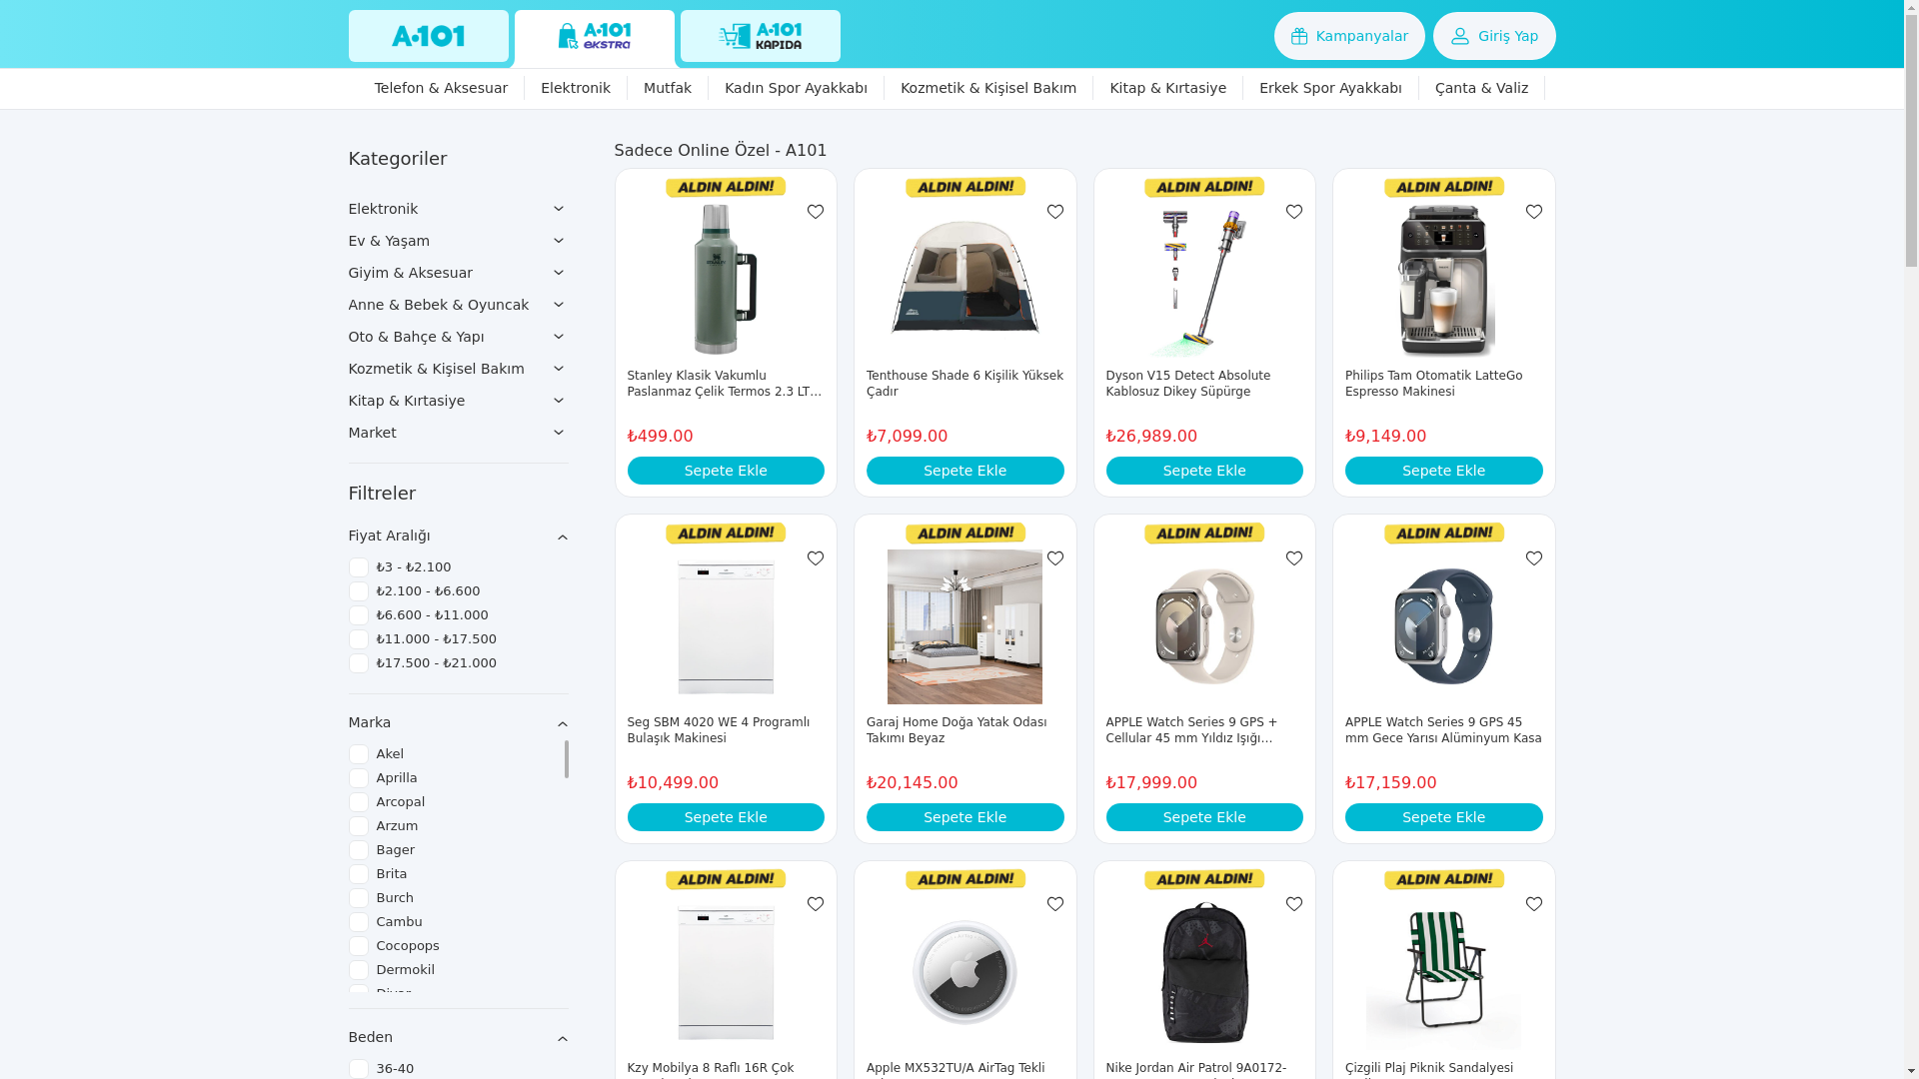The image size is (1919, 1079).
Task: Tick the ₺3 - ₺2.100 price range
Action: 359,567
